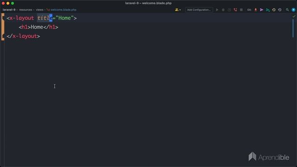The image size is (297, 167).
Task: Click the title attribute in code
Action: [x=45, y=18]
